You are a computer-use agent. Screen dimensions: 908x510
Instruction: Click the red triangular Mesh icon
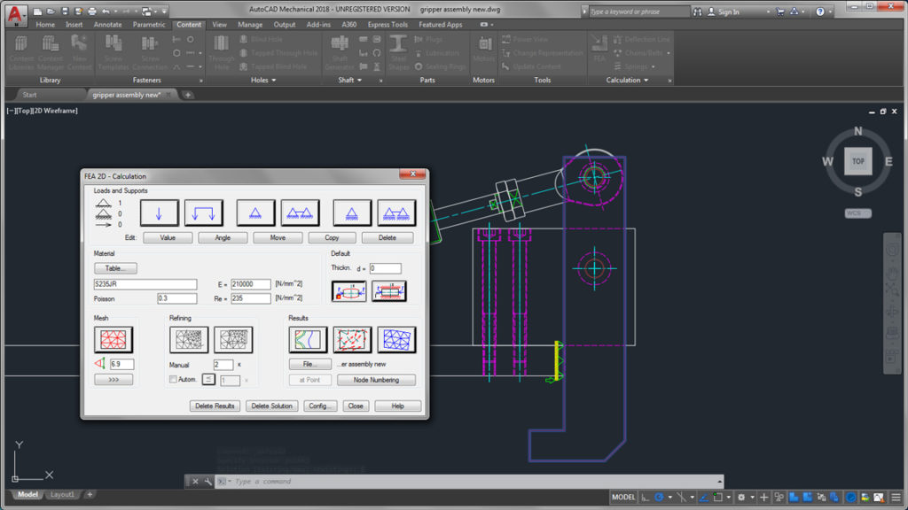(x=113, y=340)
